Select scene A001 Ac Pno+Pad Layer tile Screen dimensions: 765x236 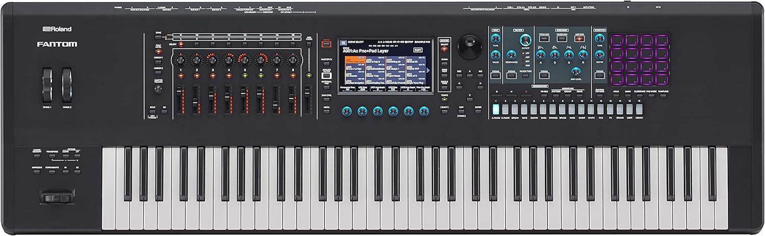tap(355, 60)
